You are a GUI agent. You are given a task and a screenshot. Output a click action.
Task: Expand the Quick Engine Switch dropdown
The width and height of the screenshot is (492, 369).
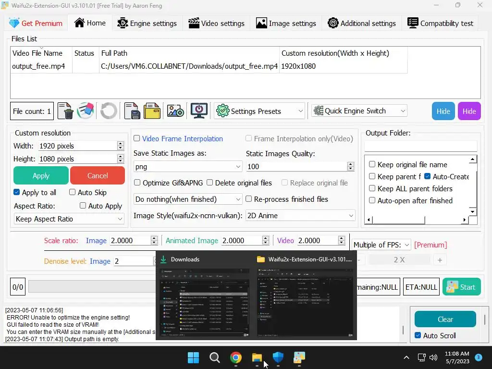coord(359,111)
